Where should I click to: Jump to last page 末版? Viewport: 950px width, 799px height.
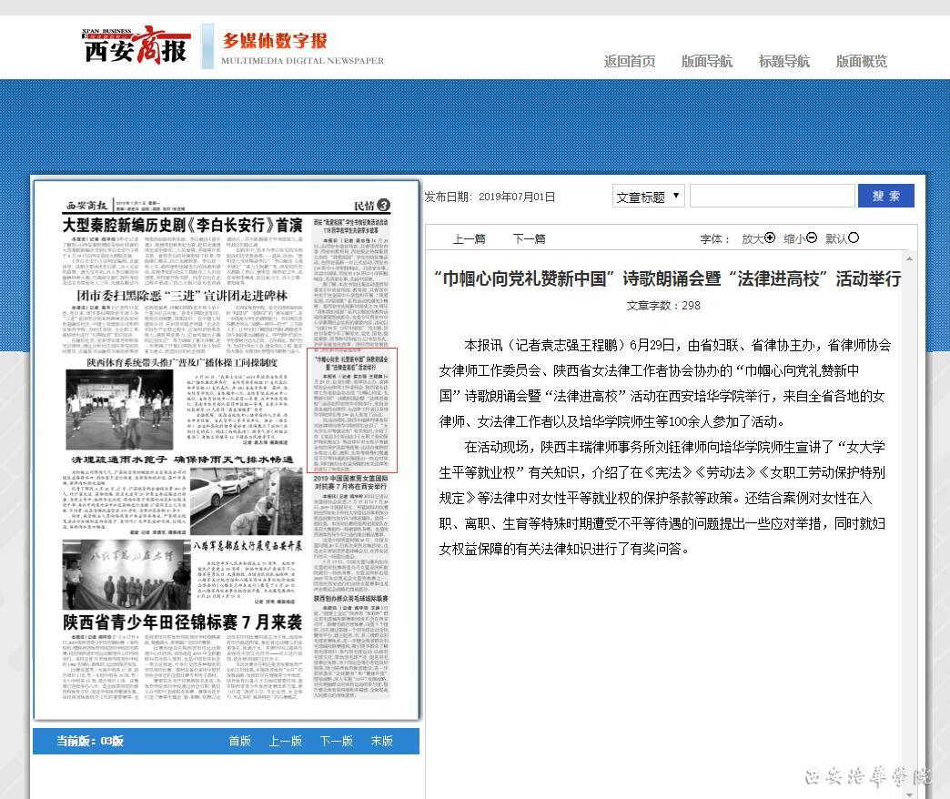[381, 741]
